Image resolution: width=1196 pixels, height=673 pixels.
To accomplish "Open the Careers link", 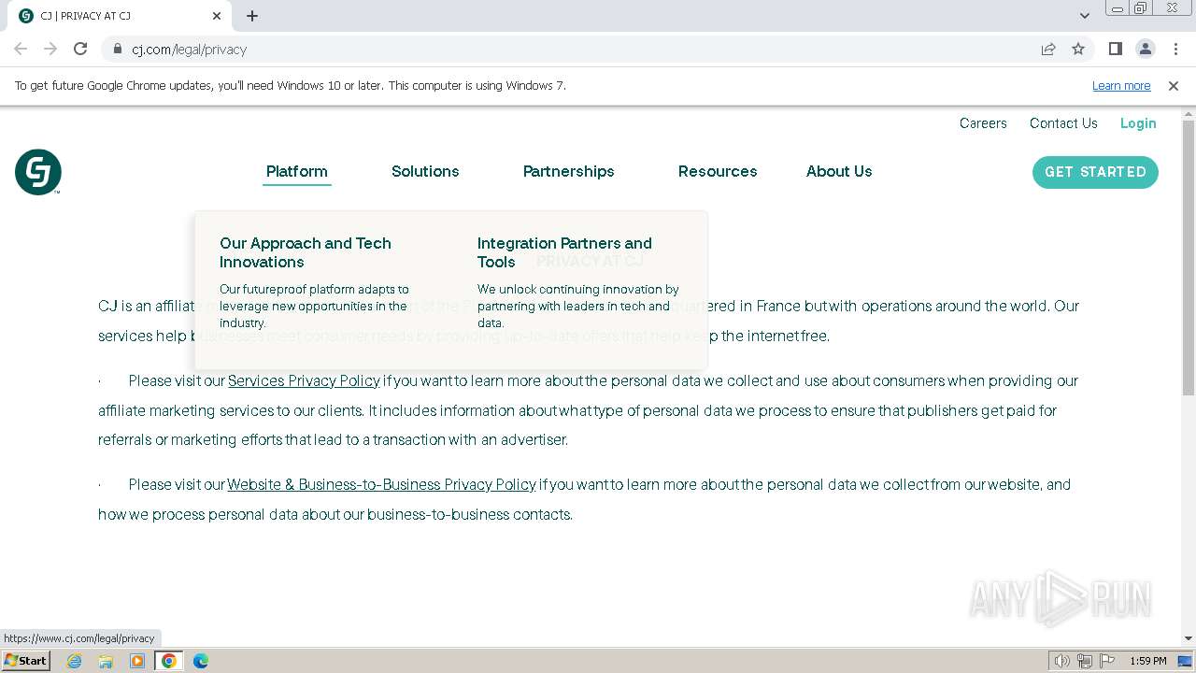I will tap(983, 123).
